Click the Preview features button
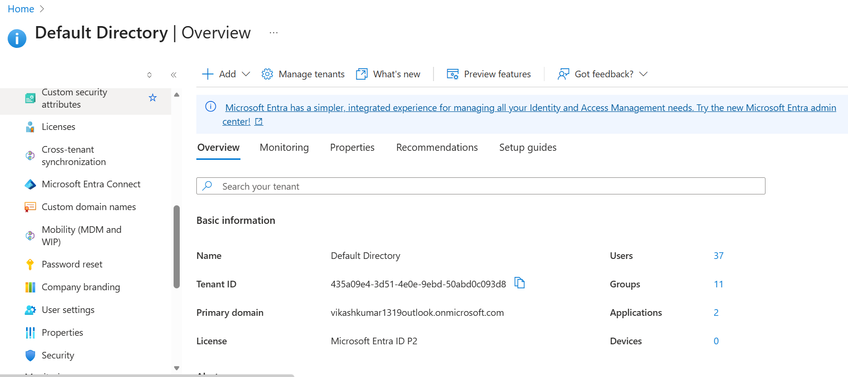This screenshot has width=848, height=377. 489,74
